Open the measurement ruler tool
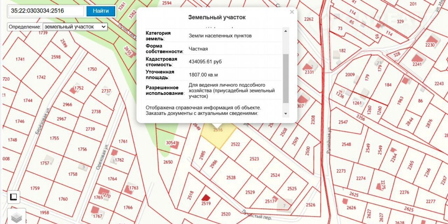The image size is (448, 224). (x=14, y=197)
